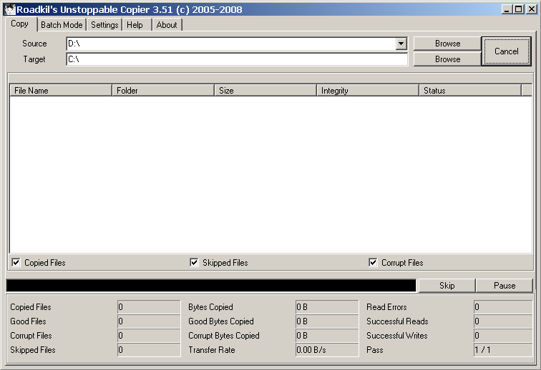Click the Pass value 1 / 1
Screen dimensions: 541x370
[x=503, y=350]
